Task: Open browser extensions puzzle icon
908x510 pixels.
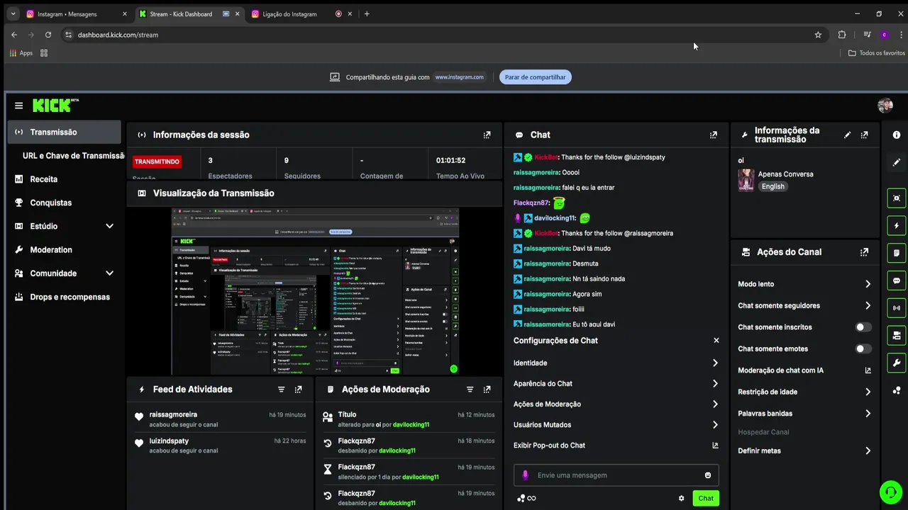Action: tap(842, 35)
